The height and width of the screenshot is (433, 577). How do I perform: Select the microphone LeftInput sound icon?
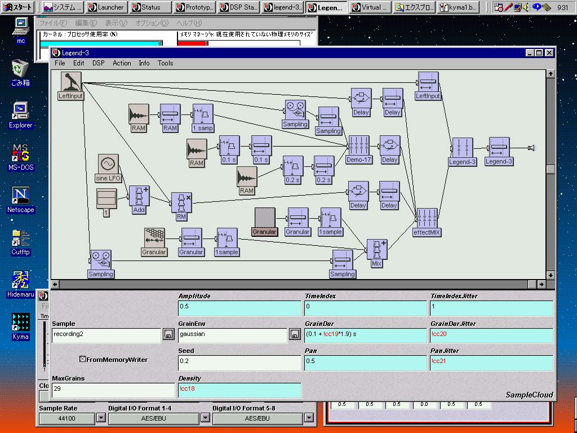[x=71, y=82]
